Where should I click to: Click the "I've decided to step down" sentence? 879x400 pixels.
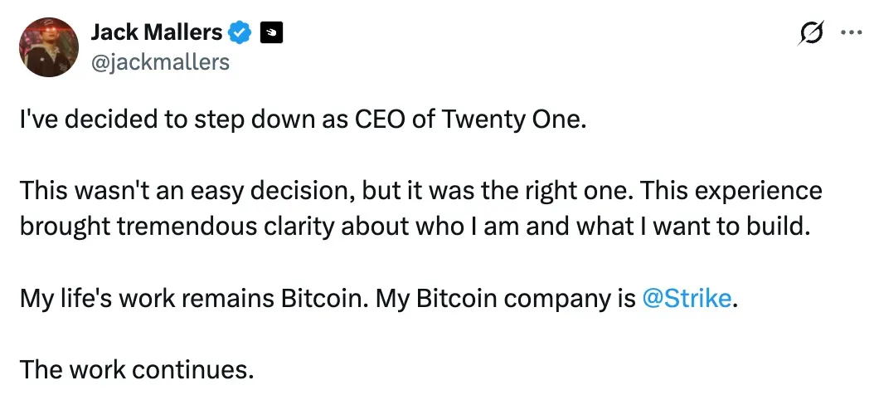click(303, 120)
